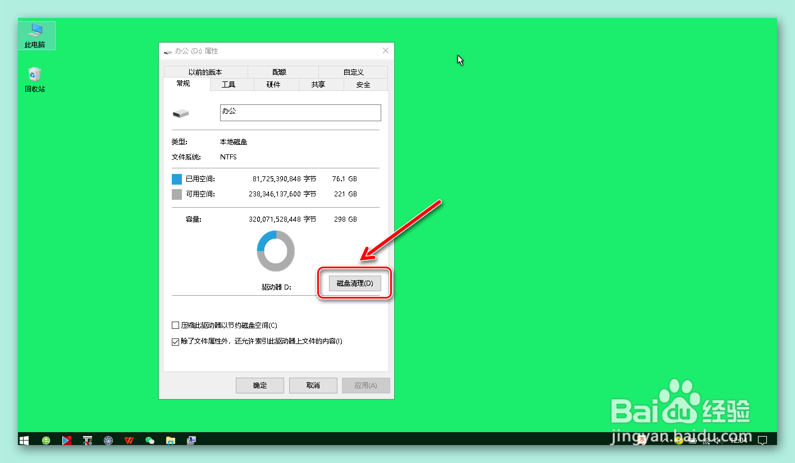The height and width of the screenshot is (463, 795).
Task: Click the drive icon beside the name field
Action: pos(180,114)
